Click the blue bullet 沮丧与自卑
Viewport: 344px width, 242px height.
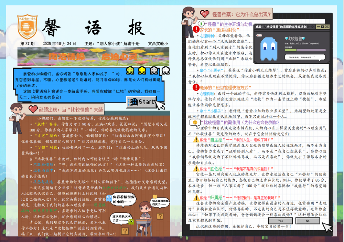(43, 170)
